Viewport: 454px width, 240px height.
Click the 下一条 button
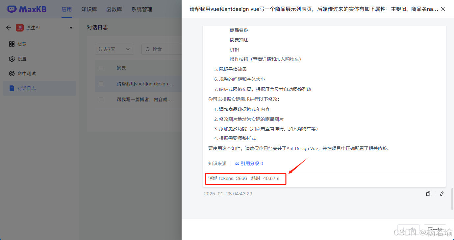[x=435, y=229]
